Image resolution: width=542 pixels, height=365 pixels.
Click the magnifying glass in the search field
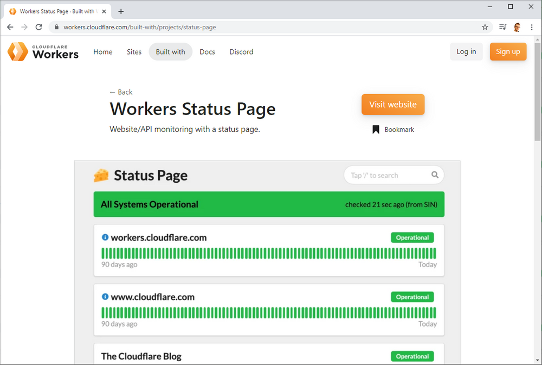435,175
